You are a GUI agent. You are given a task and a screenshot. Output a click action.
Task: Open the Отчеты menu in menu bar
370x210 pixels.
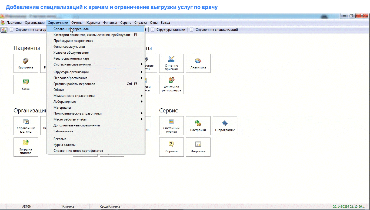(77, 23)
